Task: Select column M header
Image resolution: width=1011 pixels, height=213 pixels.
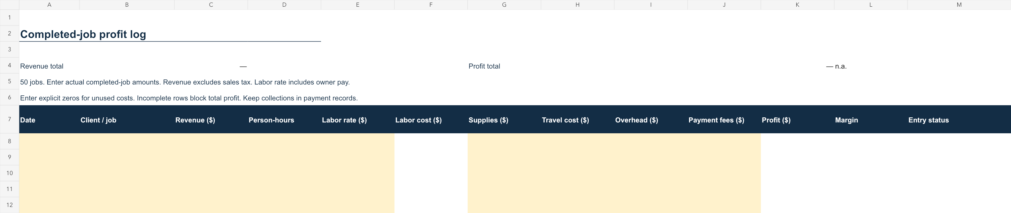Action: [959, 5]
